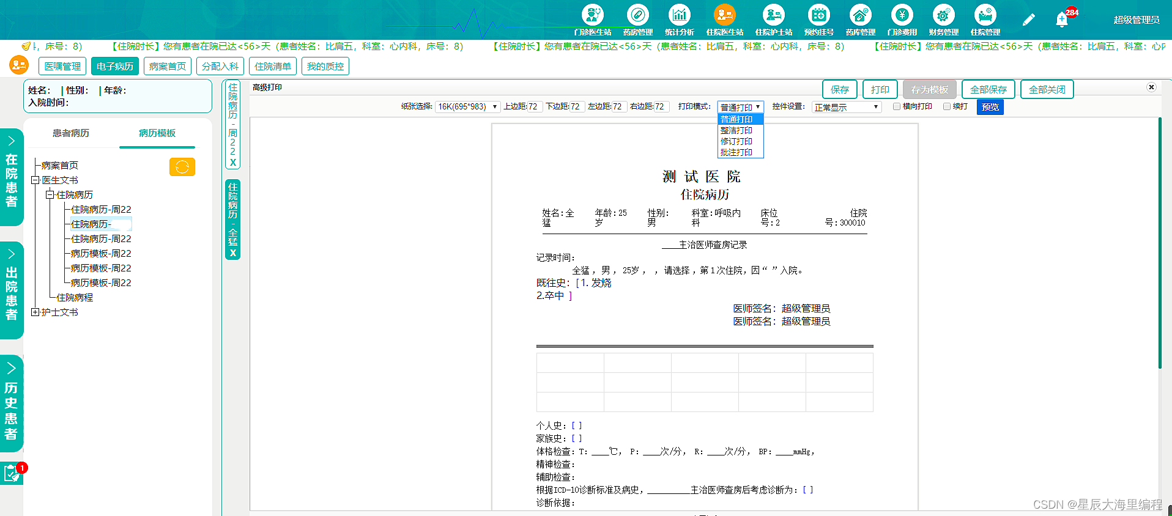Close the 住院病历-全猛 vertical tab

point(233,253)
